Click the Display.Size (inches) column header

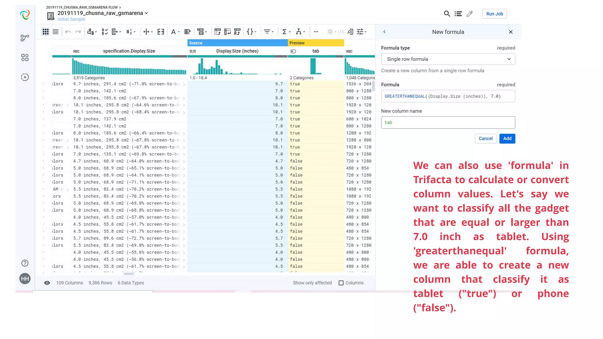tap(237, 51)
